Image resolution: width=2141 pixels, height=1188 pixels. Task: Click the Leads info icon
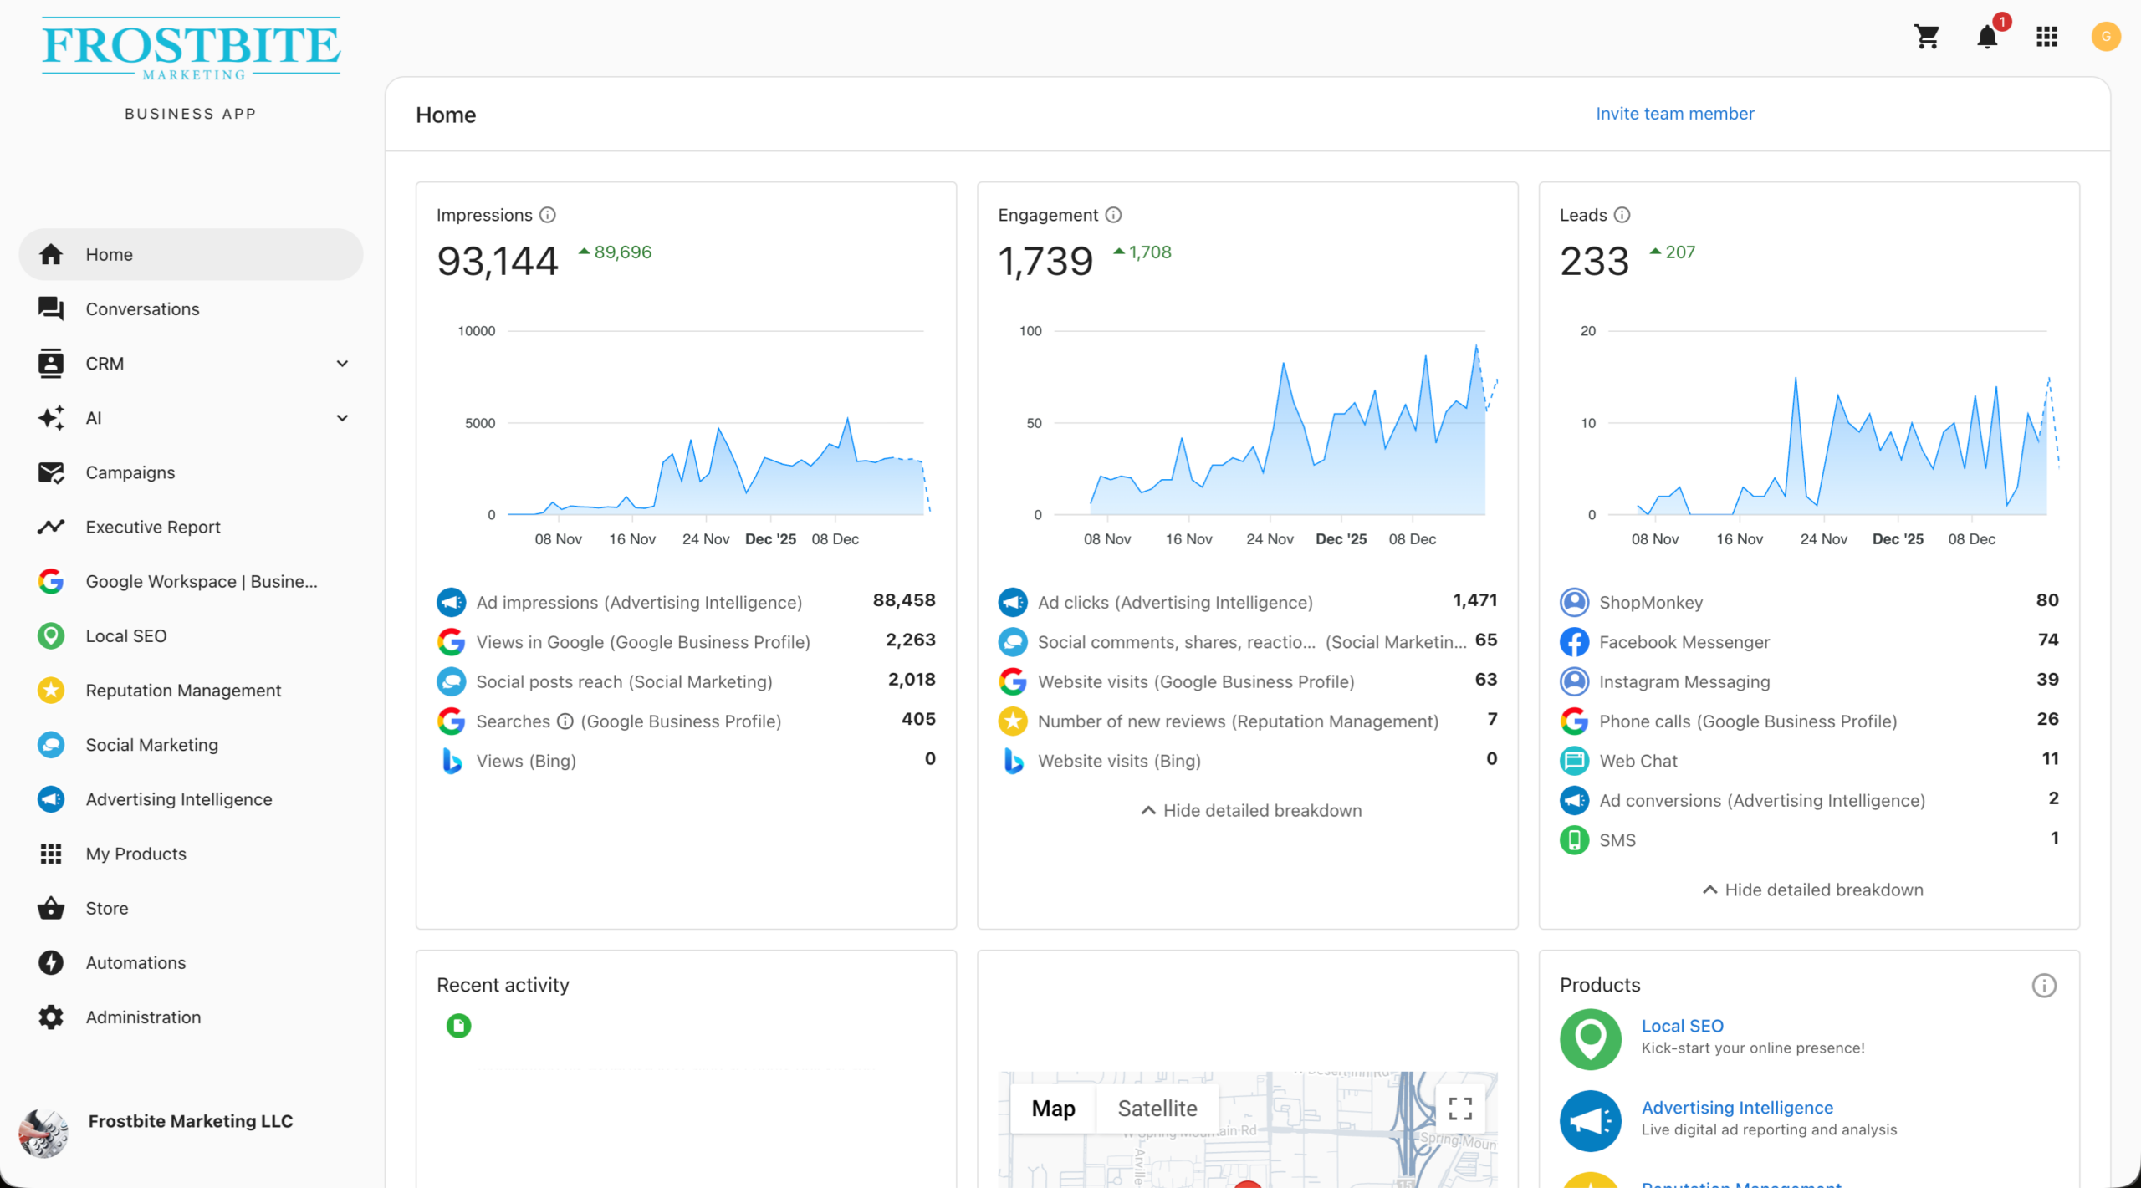click(1622, 215)
